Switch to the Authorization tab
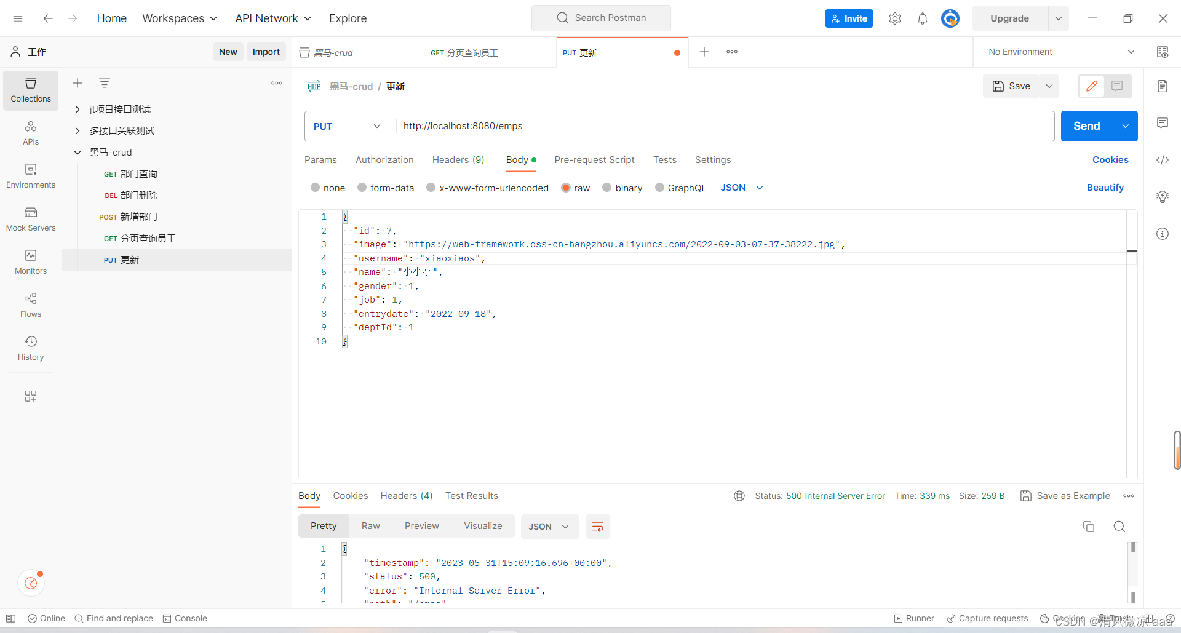The image size is (1181, 633). (x=384, y=160)
